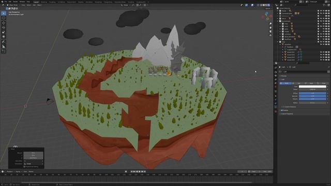
Task: Click the pan view hand icon
Action: [270, 27]
